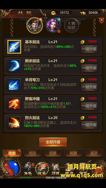Open the 战灵 tab
Image resolution: width=106 pixels, height=188 pixels.
[x=94, y=153]
